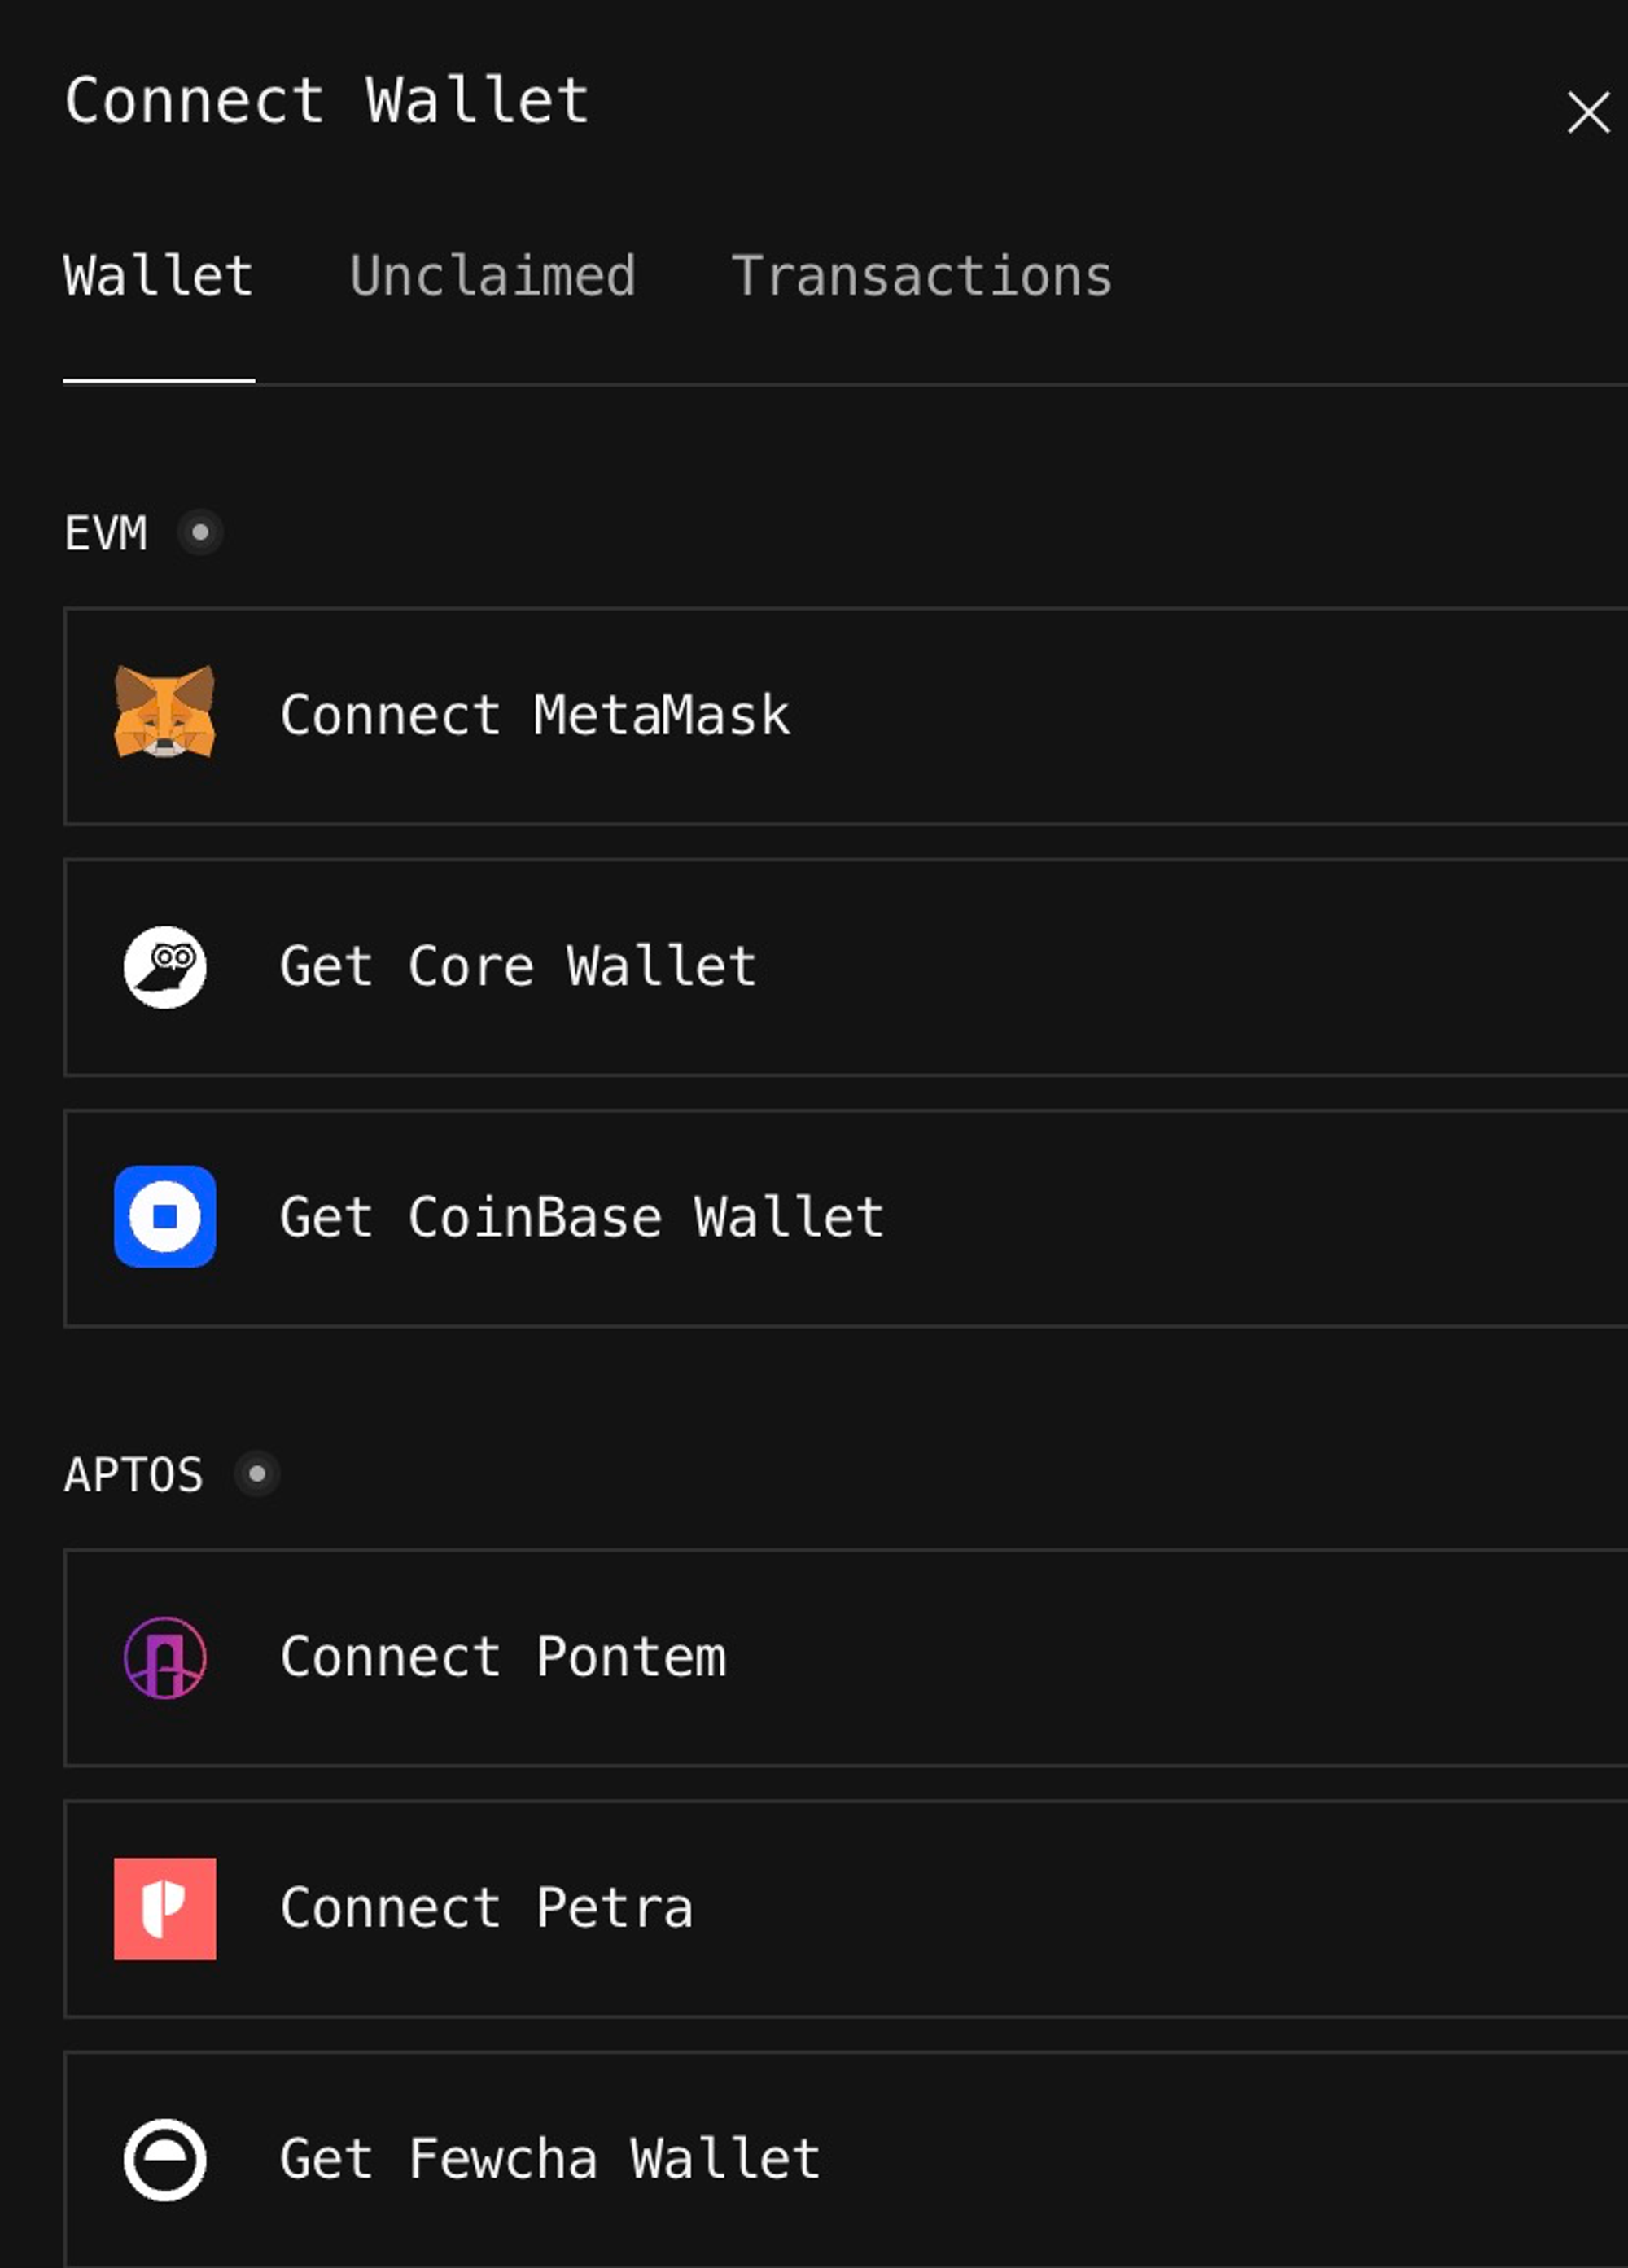Screen dimensions: 1628x2268
Task: Click the status dot beside APTOS
Action: 257,1473
